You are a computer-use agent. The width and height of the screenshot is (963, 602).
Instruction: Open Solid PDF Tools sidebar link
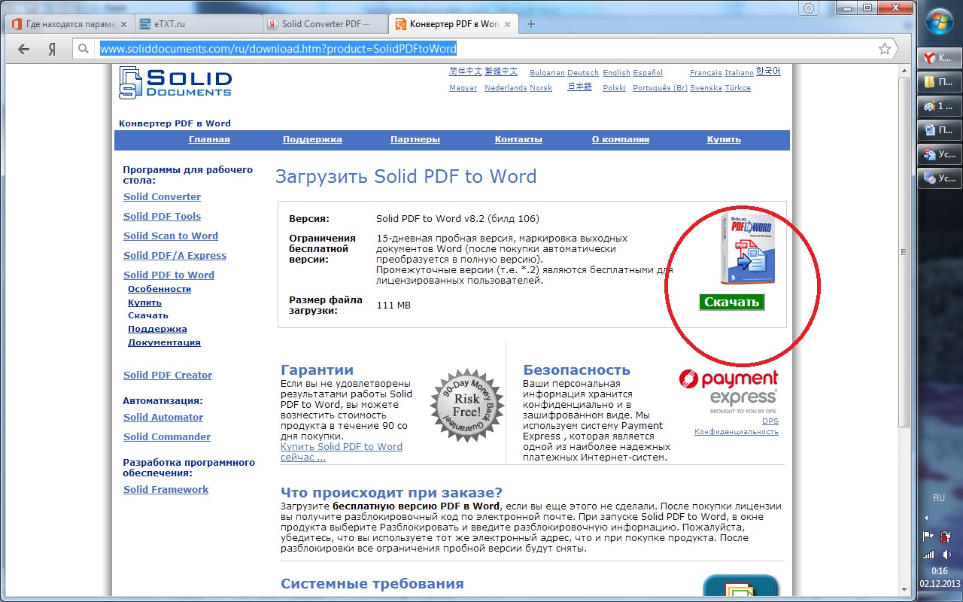[x=162, y=217]
